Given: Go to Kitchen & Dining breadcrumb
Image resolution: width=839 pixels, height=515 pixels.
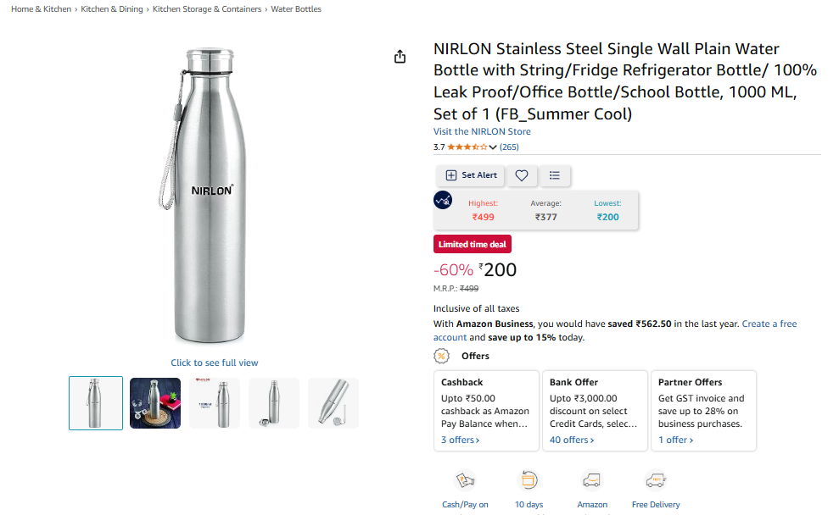Looking at the screenshot, I should pos(110,9).
